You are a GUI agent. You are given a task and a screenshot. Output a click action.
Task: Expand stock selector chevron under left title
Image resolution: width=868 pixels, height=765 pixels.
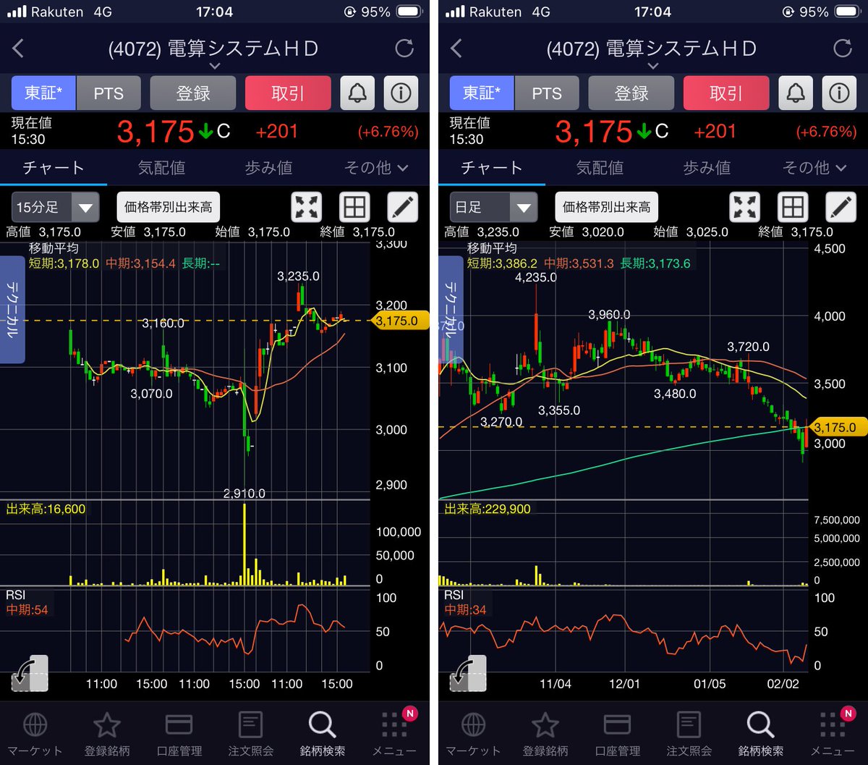click(x=214, y=66)
